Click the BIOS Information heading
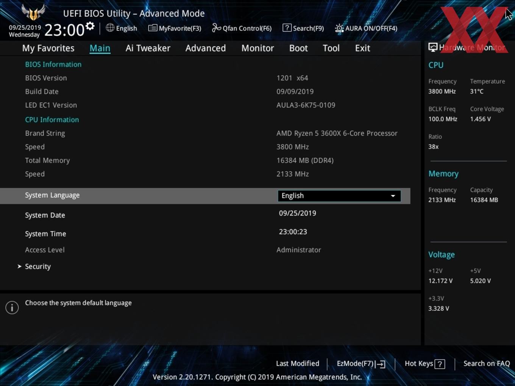The height and width of the screenshot is (386, 515). [53, 64]
